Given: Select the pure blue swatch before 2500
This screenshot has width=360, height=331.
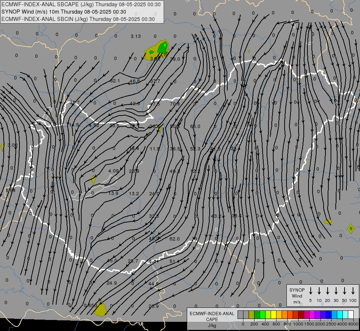Looking at the screenshot, I should point(328,314).
